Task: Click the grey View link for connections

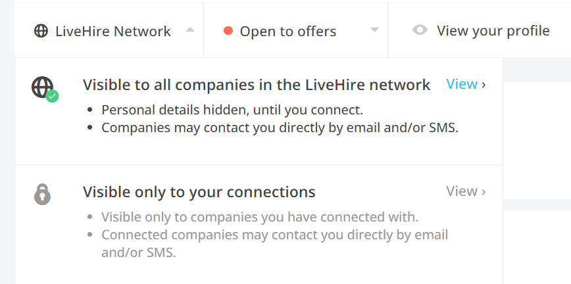Action: [x=462, y=191]
